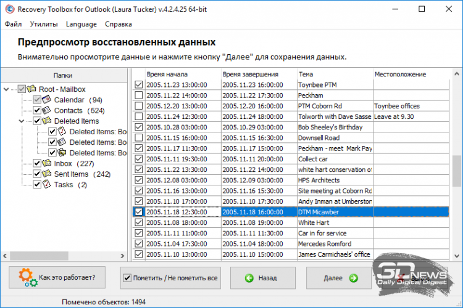Screen dimensions: 463x308
Task: Sort by the 'Местоположение' column header
Action: (411, 75)
